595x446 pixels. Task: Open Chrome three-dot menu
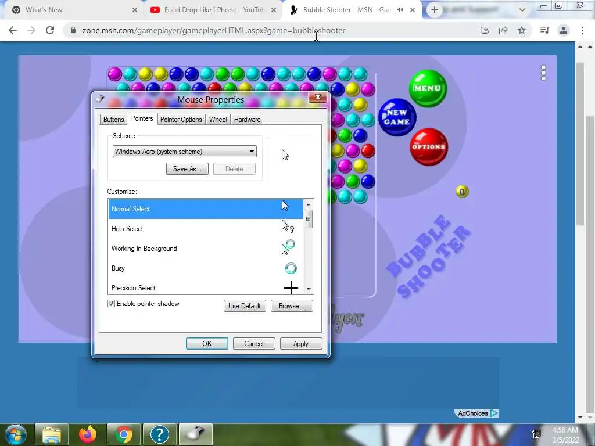click(x=582, y=30)
